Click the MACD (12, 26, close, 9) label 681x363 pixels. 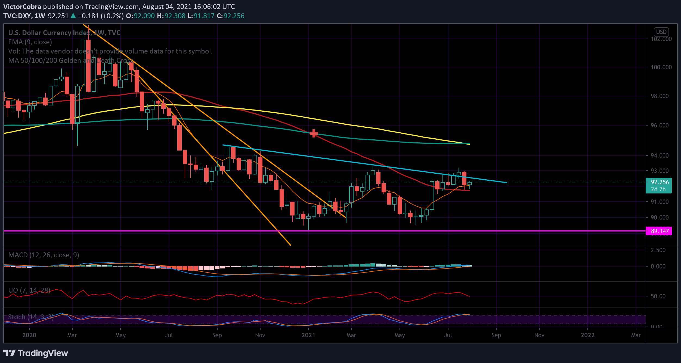(x=44, y=255)
